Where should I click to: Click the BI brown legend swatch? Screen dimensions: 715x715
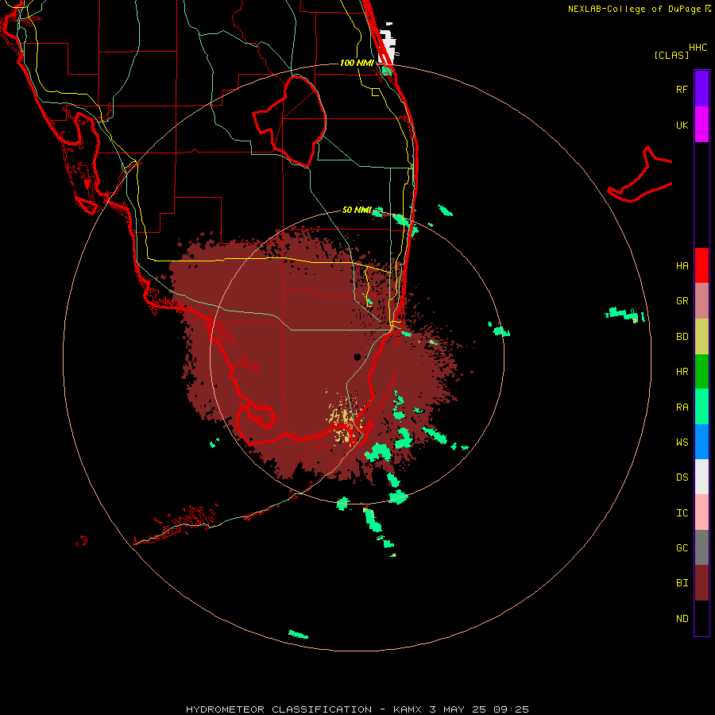[701, 583]
